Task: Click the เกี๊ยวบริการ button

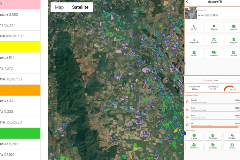Action: [x=194, y=146]
